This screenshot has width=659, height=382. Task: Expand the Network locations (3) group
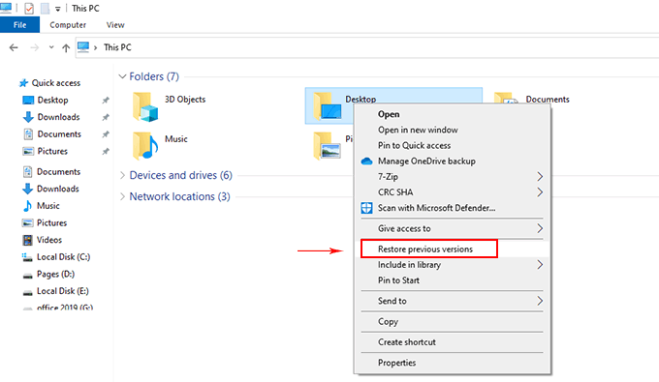coord(122,196)
